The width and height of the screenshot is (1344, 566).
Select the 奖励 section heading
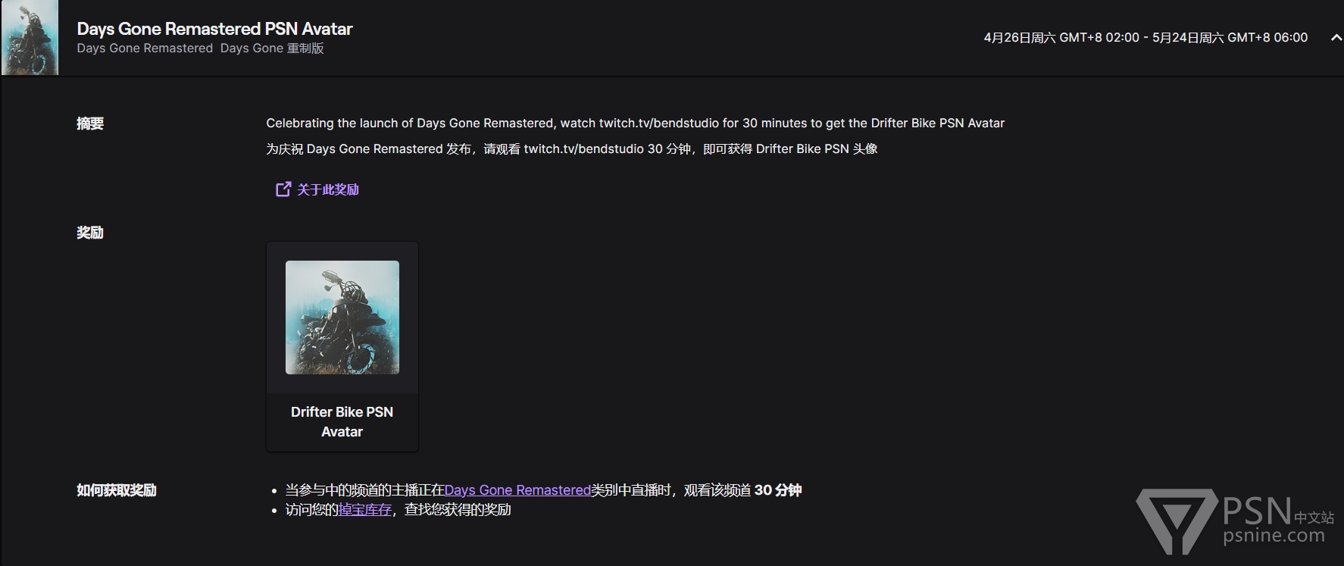90,233
